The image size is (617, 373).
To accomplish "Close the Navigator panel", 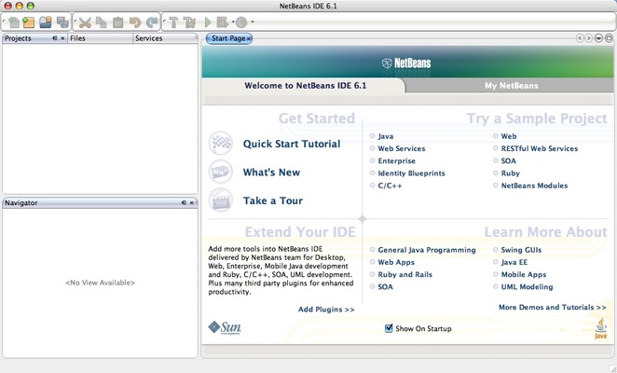I will (x=192, y=203).
